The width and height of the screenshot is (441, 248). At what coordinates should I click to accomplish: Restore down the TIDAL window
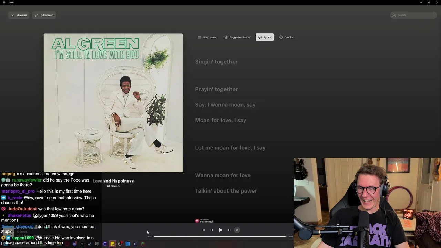click(429, 2)
